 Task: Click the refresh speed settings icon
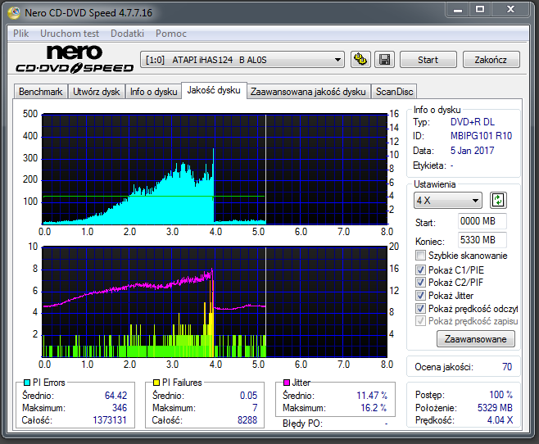pyautogui.click(x=498, y=200)
